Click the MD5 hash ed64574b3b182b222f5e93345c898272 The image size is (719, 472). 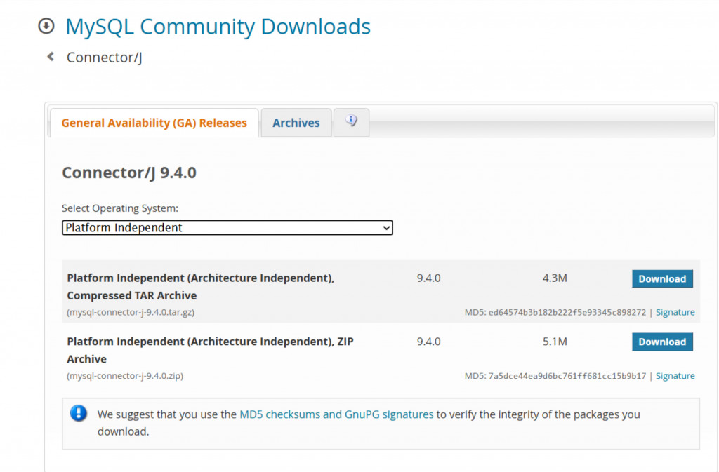pyautogui.click(x=567, y=312)
